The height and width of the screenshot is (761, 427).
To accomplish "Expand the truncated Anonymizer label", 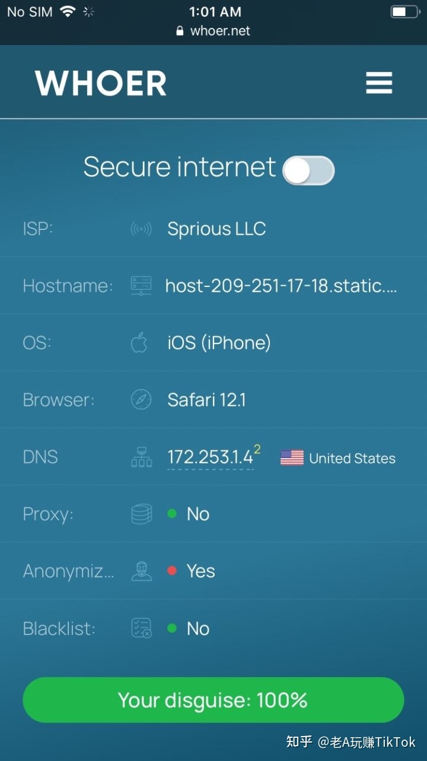I will tap(68, 571).
